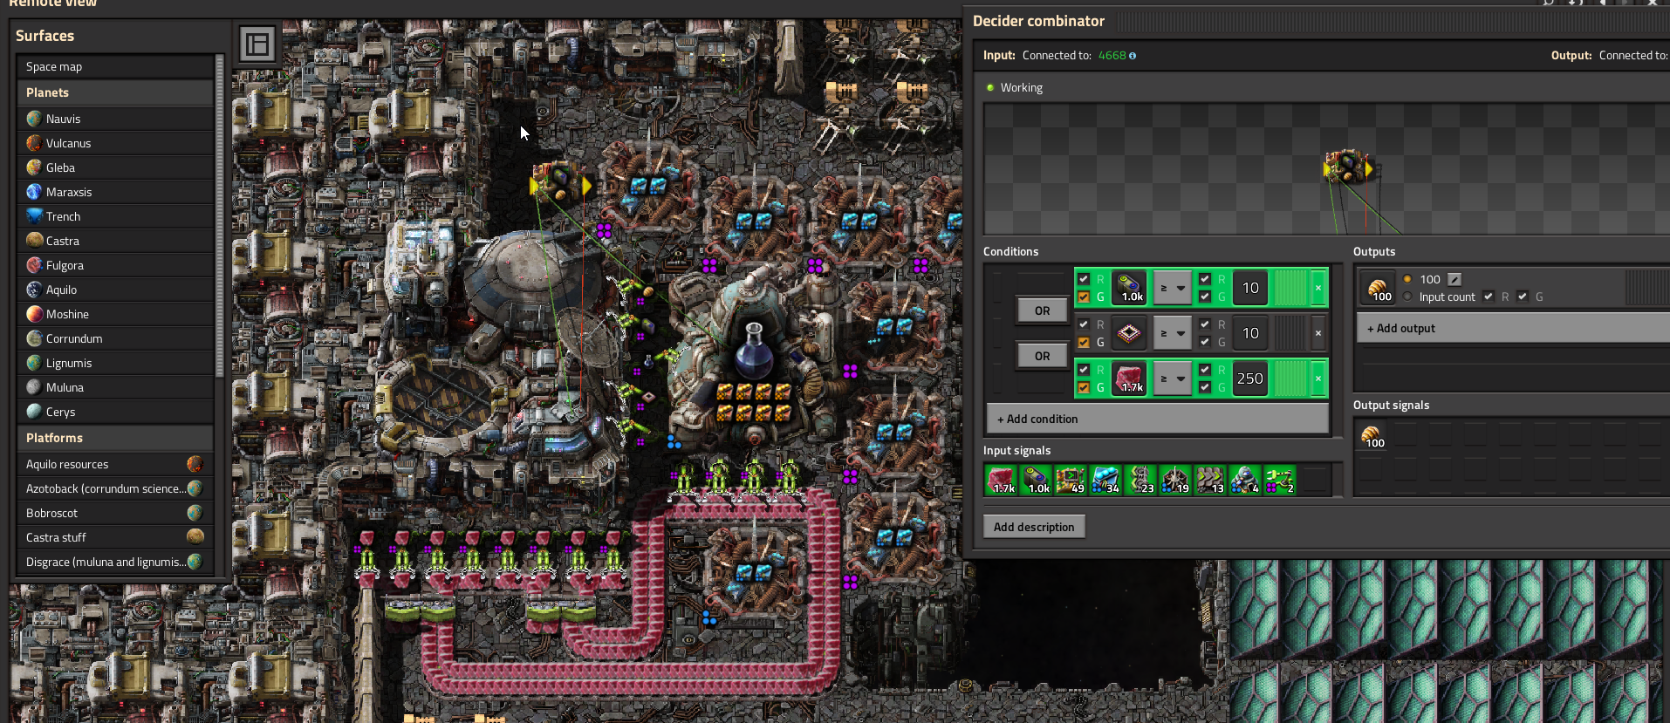Click the output signal slot in Outputs
Screen dimensions: 1670x723
(x=1377, y=288)
